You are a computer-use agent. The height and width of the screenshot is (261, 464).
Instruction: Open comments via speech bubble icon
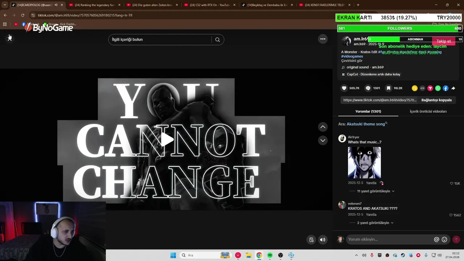click(x=368, y=88)
